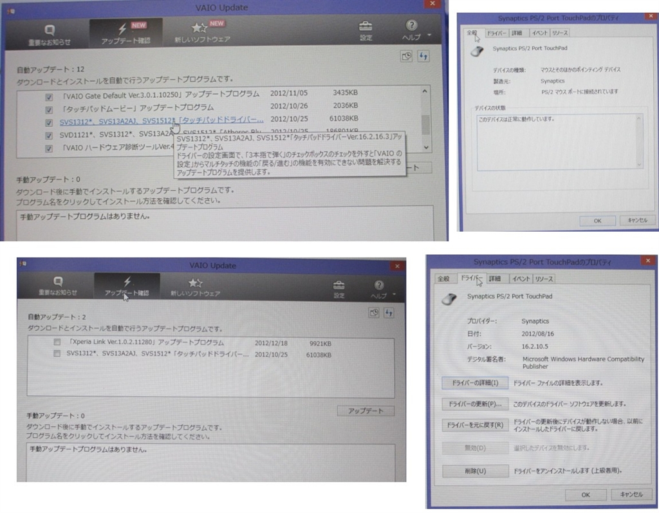Click キャンセル in dialog showing driver version
The height and width of the screenshot is (513, 659).
pyautogui.click(x=631, y=494)
